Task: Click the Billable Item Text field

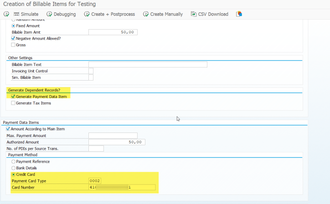Action: pyautogui.click(x=148, y=65)
